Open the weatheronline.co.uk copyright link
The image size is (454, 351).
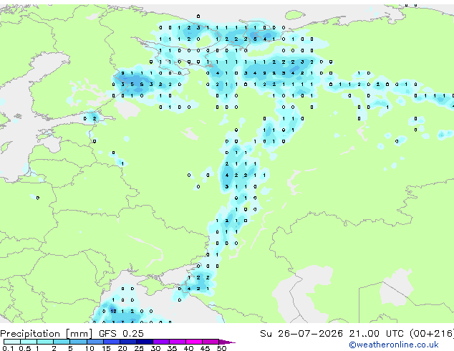click(x=394, y=345)
